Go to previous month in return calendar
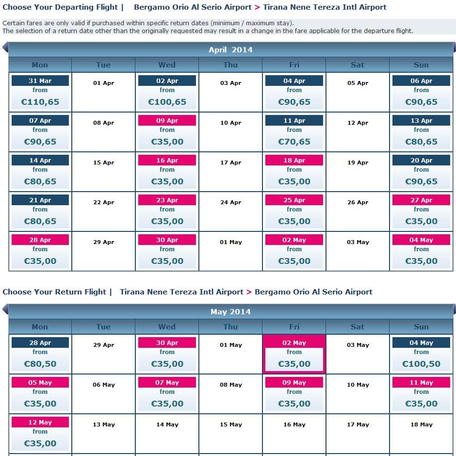The width and height of the screenshot is (456, 456). coord(5,309)
